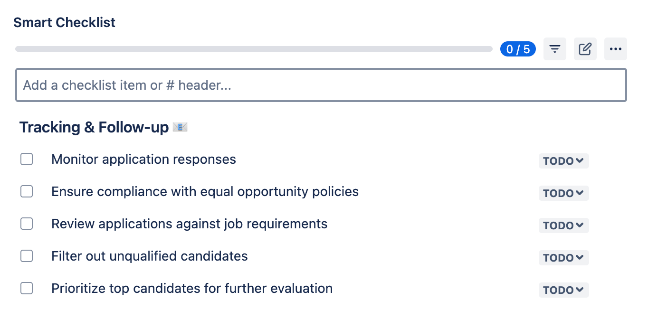Check Review applications against job requirements
Screen dimensions: 648x319
(x=27, y=224)
